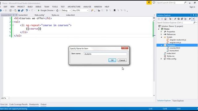Screen dimensions: 198x111
Task: Click the Home icon in Solution Explorer
Action: [166, 19]
